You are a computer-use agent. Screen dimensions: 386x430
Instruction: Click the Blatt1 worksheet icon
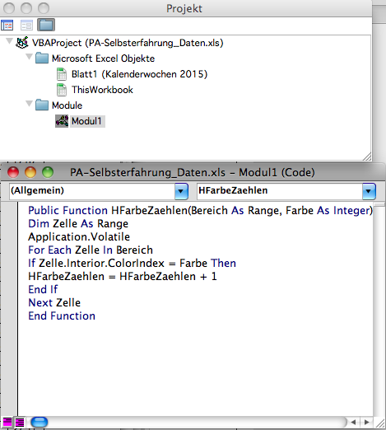click(x=62, y=74)
